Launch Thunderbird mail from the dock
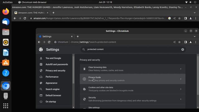The width and height of the screenshot is (199, 112). click(6, 22)
